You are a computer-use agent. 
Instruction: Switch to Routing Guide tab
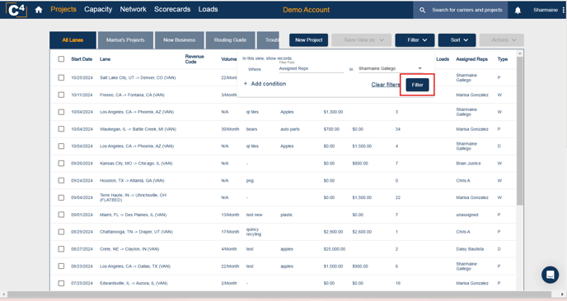[231, 40]
